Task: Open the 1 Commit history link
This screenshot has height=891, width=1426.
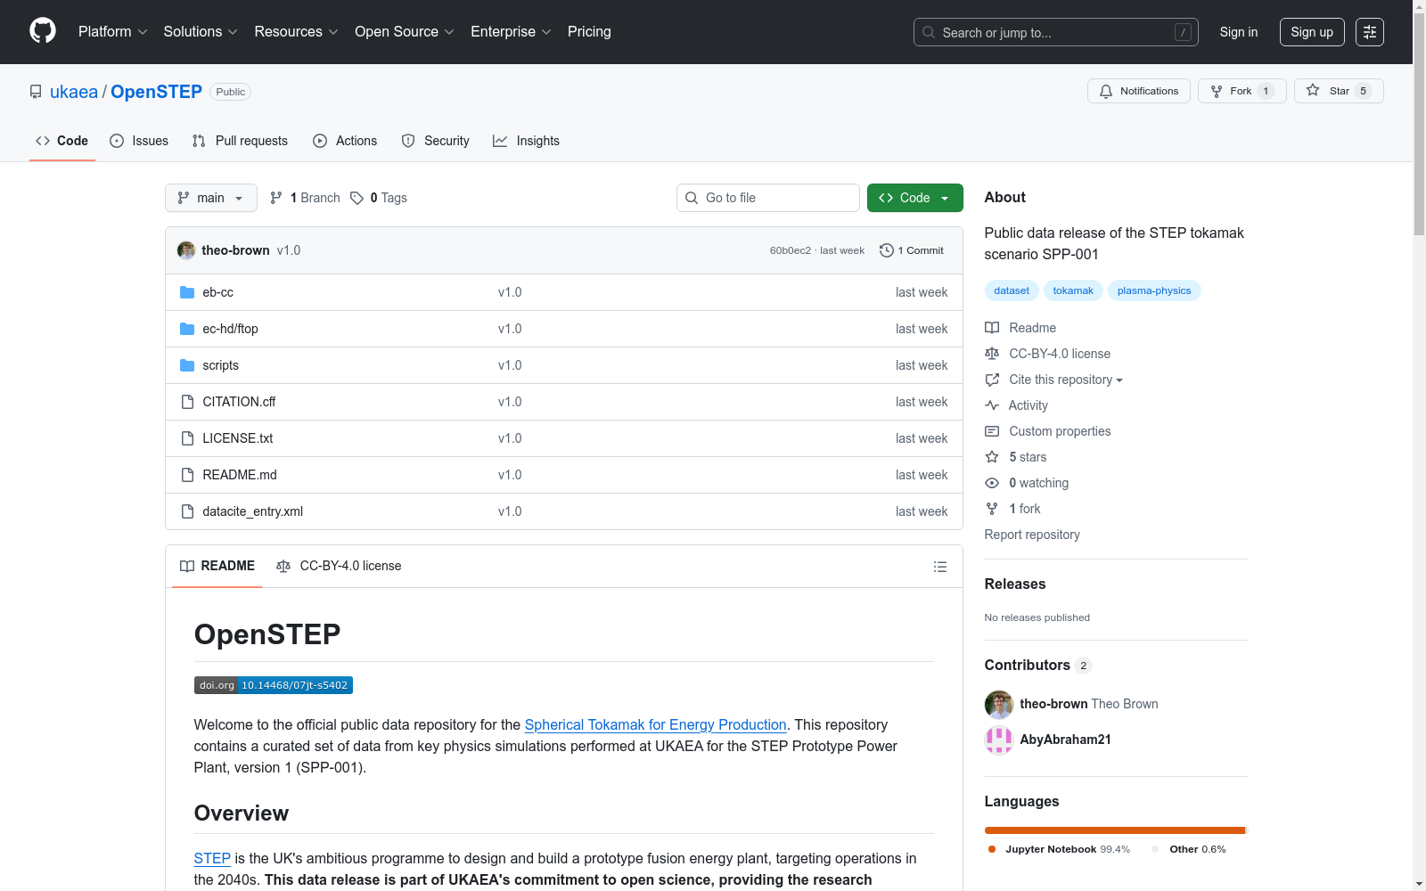Action: (911, 250)
